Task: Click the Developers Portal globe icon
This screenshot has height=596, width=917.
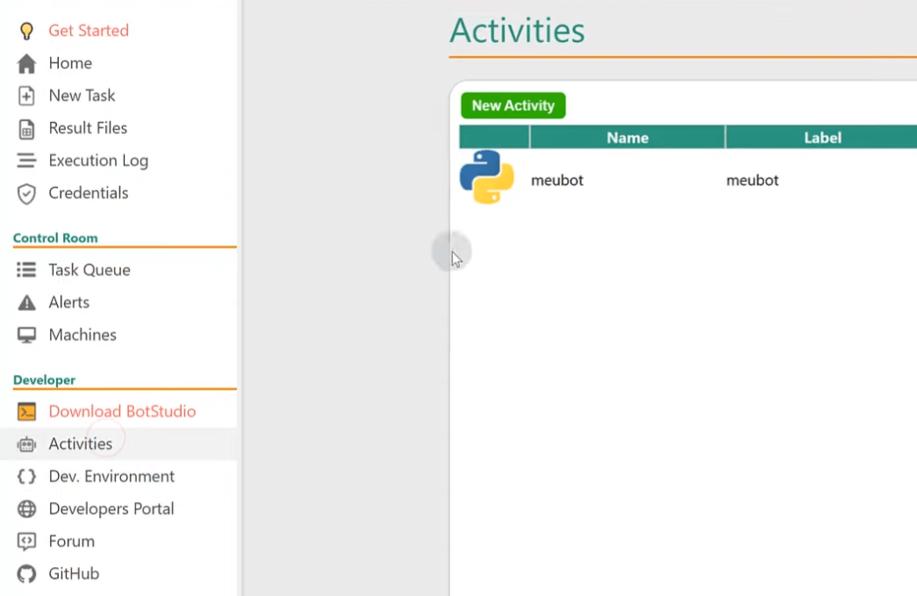Action: click(26, 509)
